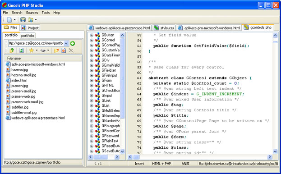The height and width of the screenshot is (174, 281).
Task: Expand the GHTML class node
Action: (x=92, y=85)
